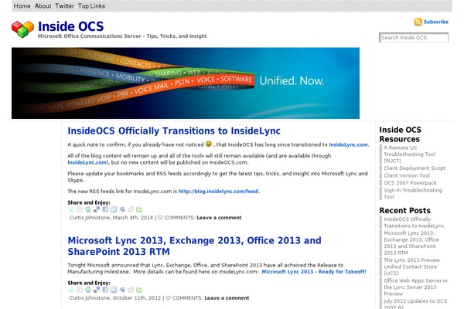Click Technorati icon under InsideLync transition post
The image size is (464, 309).
(x=139, y=209)
